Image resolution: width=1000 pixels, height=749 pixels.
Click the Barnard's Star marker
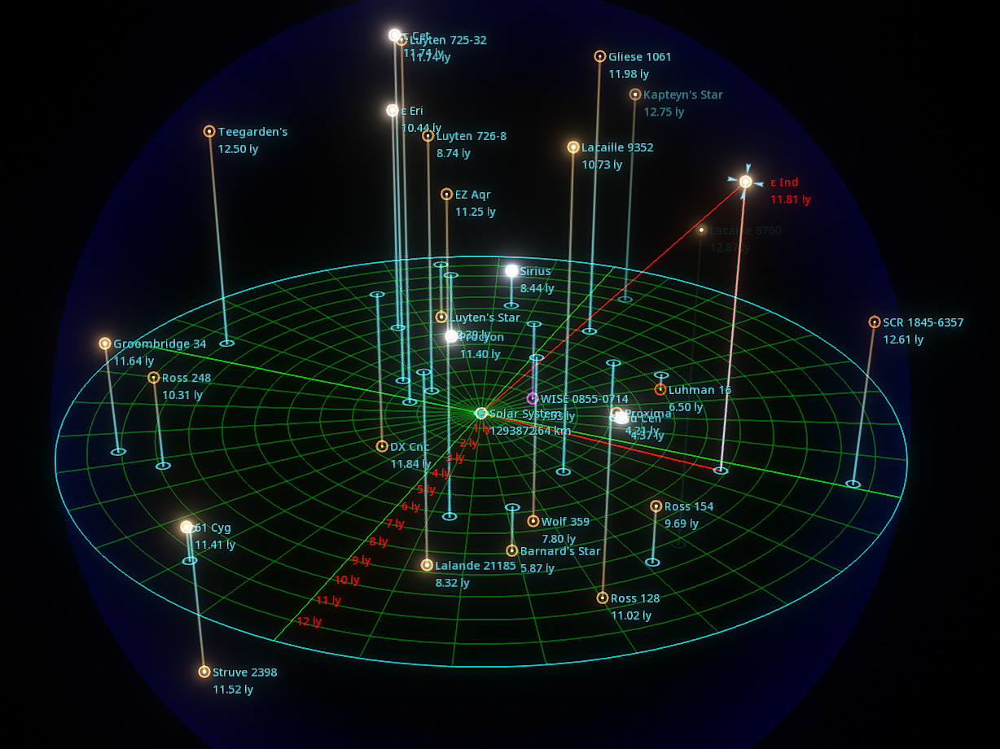[512, 550]
